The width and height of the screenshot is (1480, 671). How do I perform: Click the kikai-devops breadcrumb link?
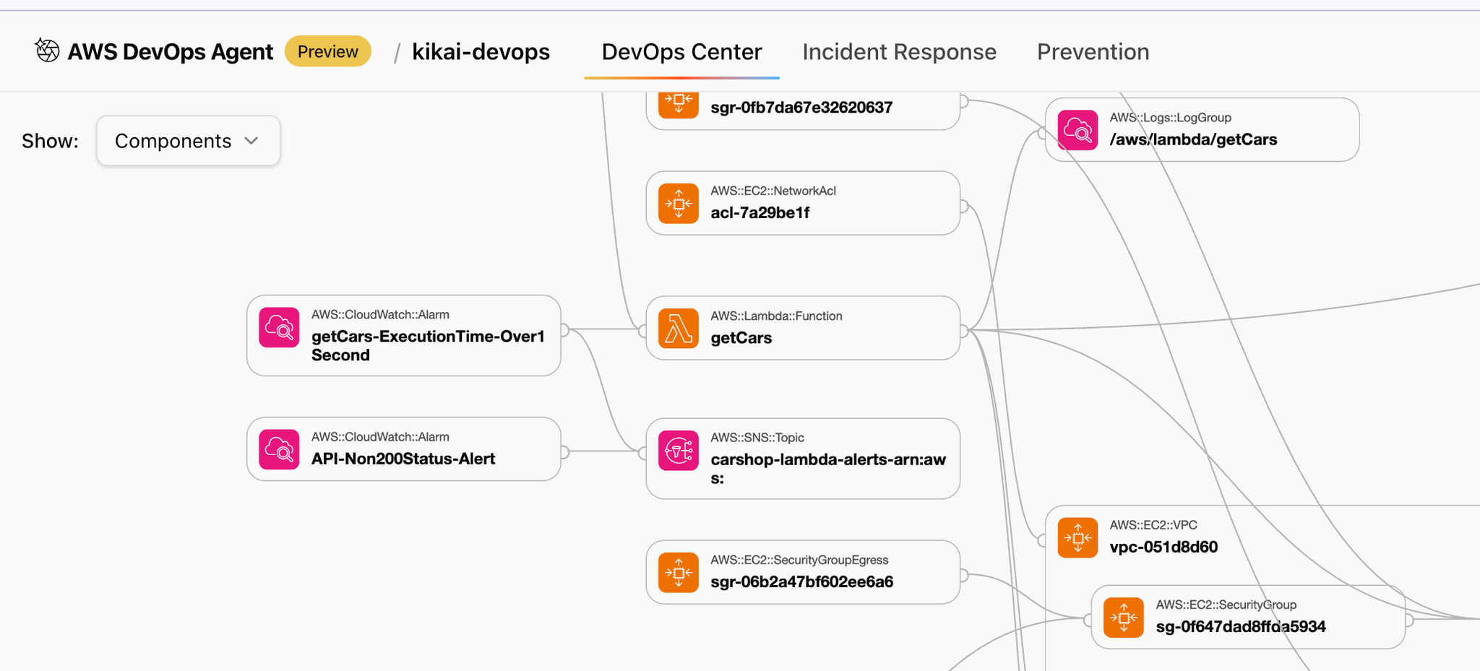(481, 52)
